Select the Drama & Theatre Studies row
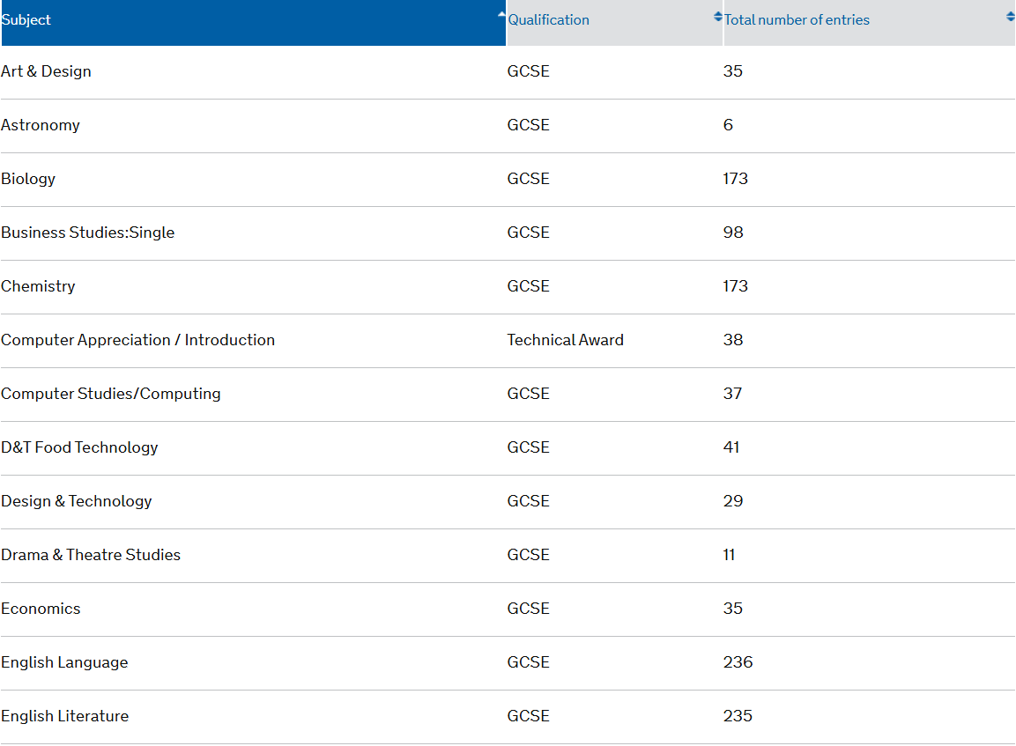The height and width of the screenshot is (746, 1016). click(91, 555)
